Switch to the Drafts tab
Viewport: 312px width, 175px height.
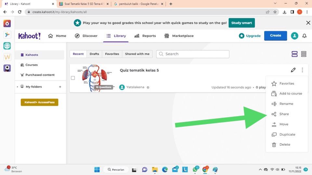point(94,54)
